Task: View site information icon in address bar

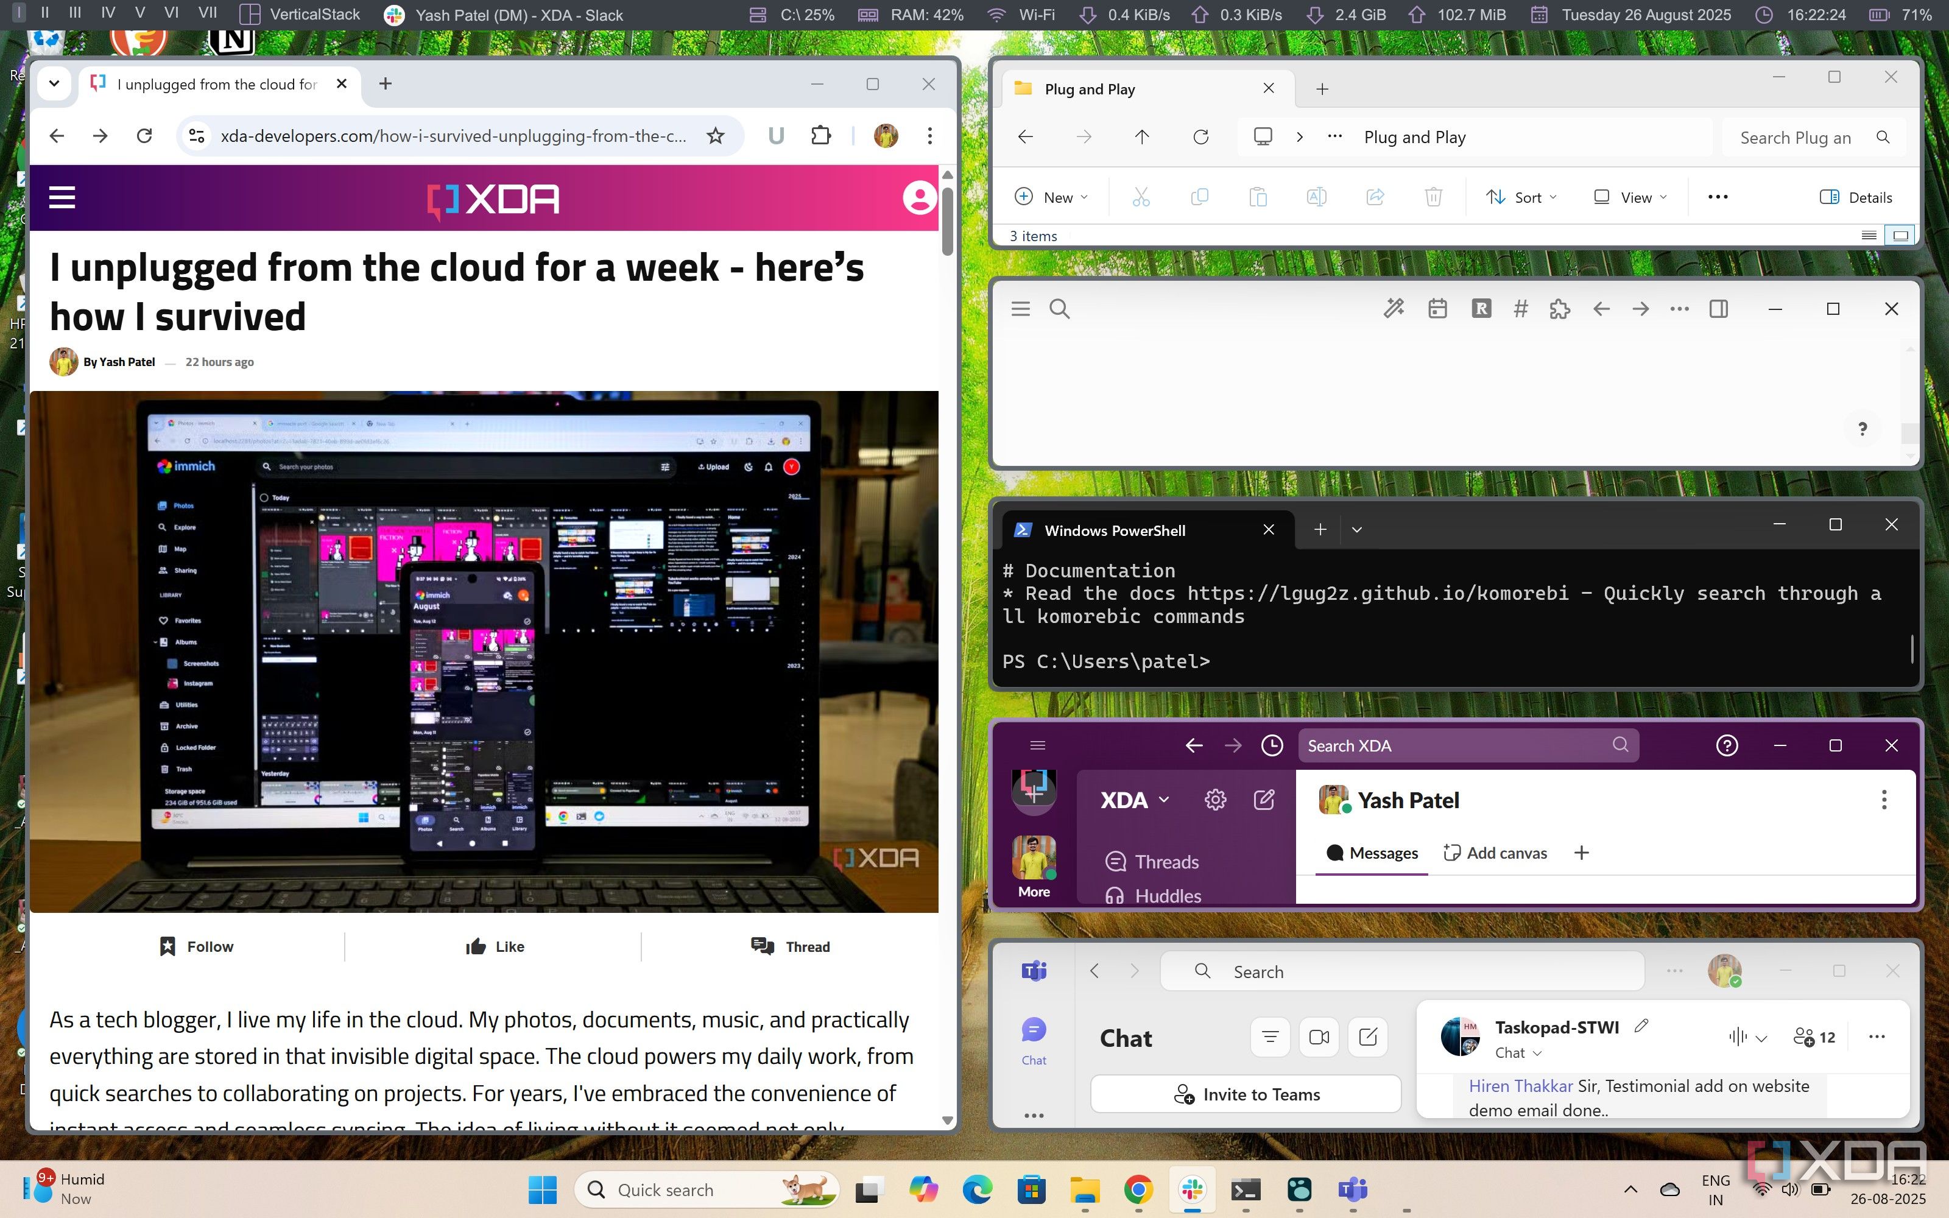Action: (x=197, y=136)
